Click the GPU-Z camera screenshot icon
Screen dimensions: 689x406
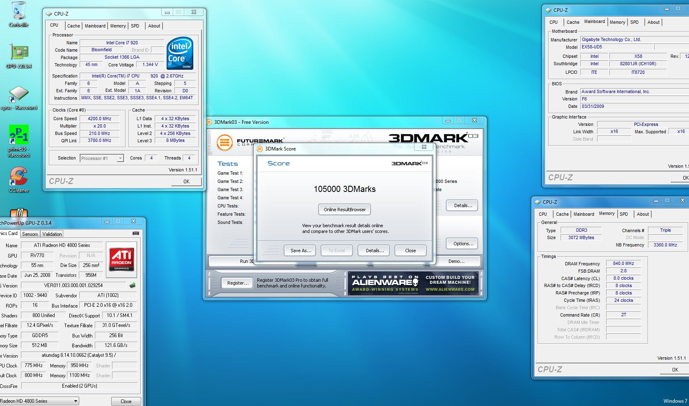(x=136, y=233)
